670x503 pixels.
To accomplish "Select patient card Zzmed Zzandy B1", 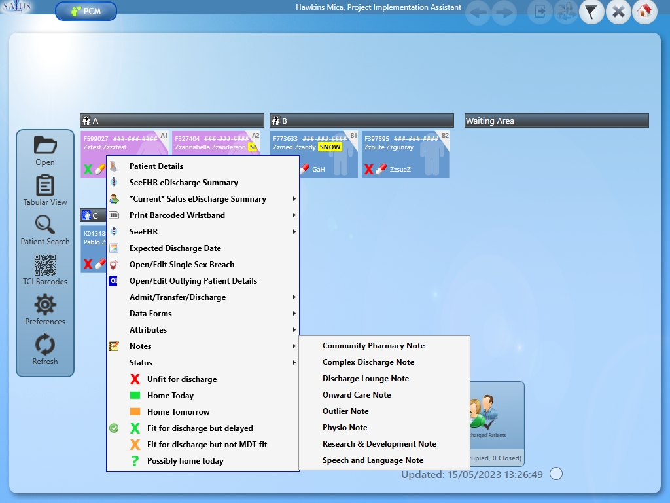I will (x=313, y=155).
